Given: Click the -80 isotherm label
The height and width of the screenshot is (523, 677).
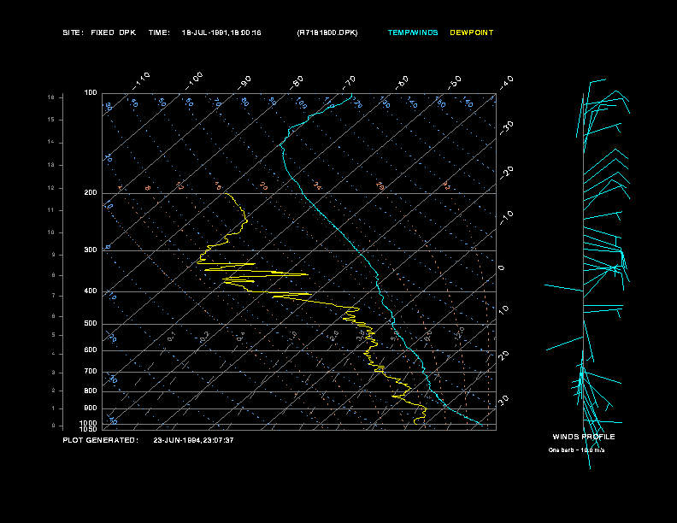Looking at the screenshot, I should [297, 82].
